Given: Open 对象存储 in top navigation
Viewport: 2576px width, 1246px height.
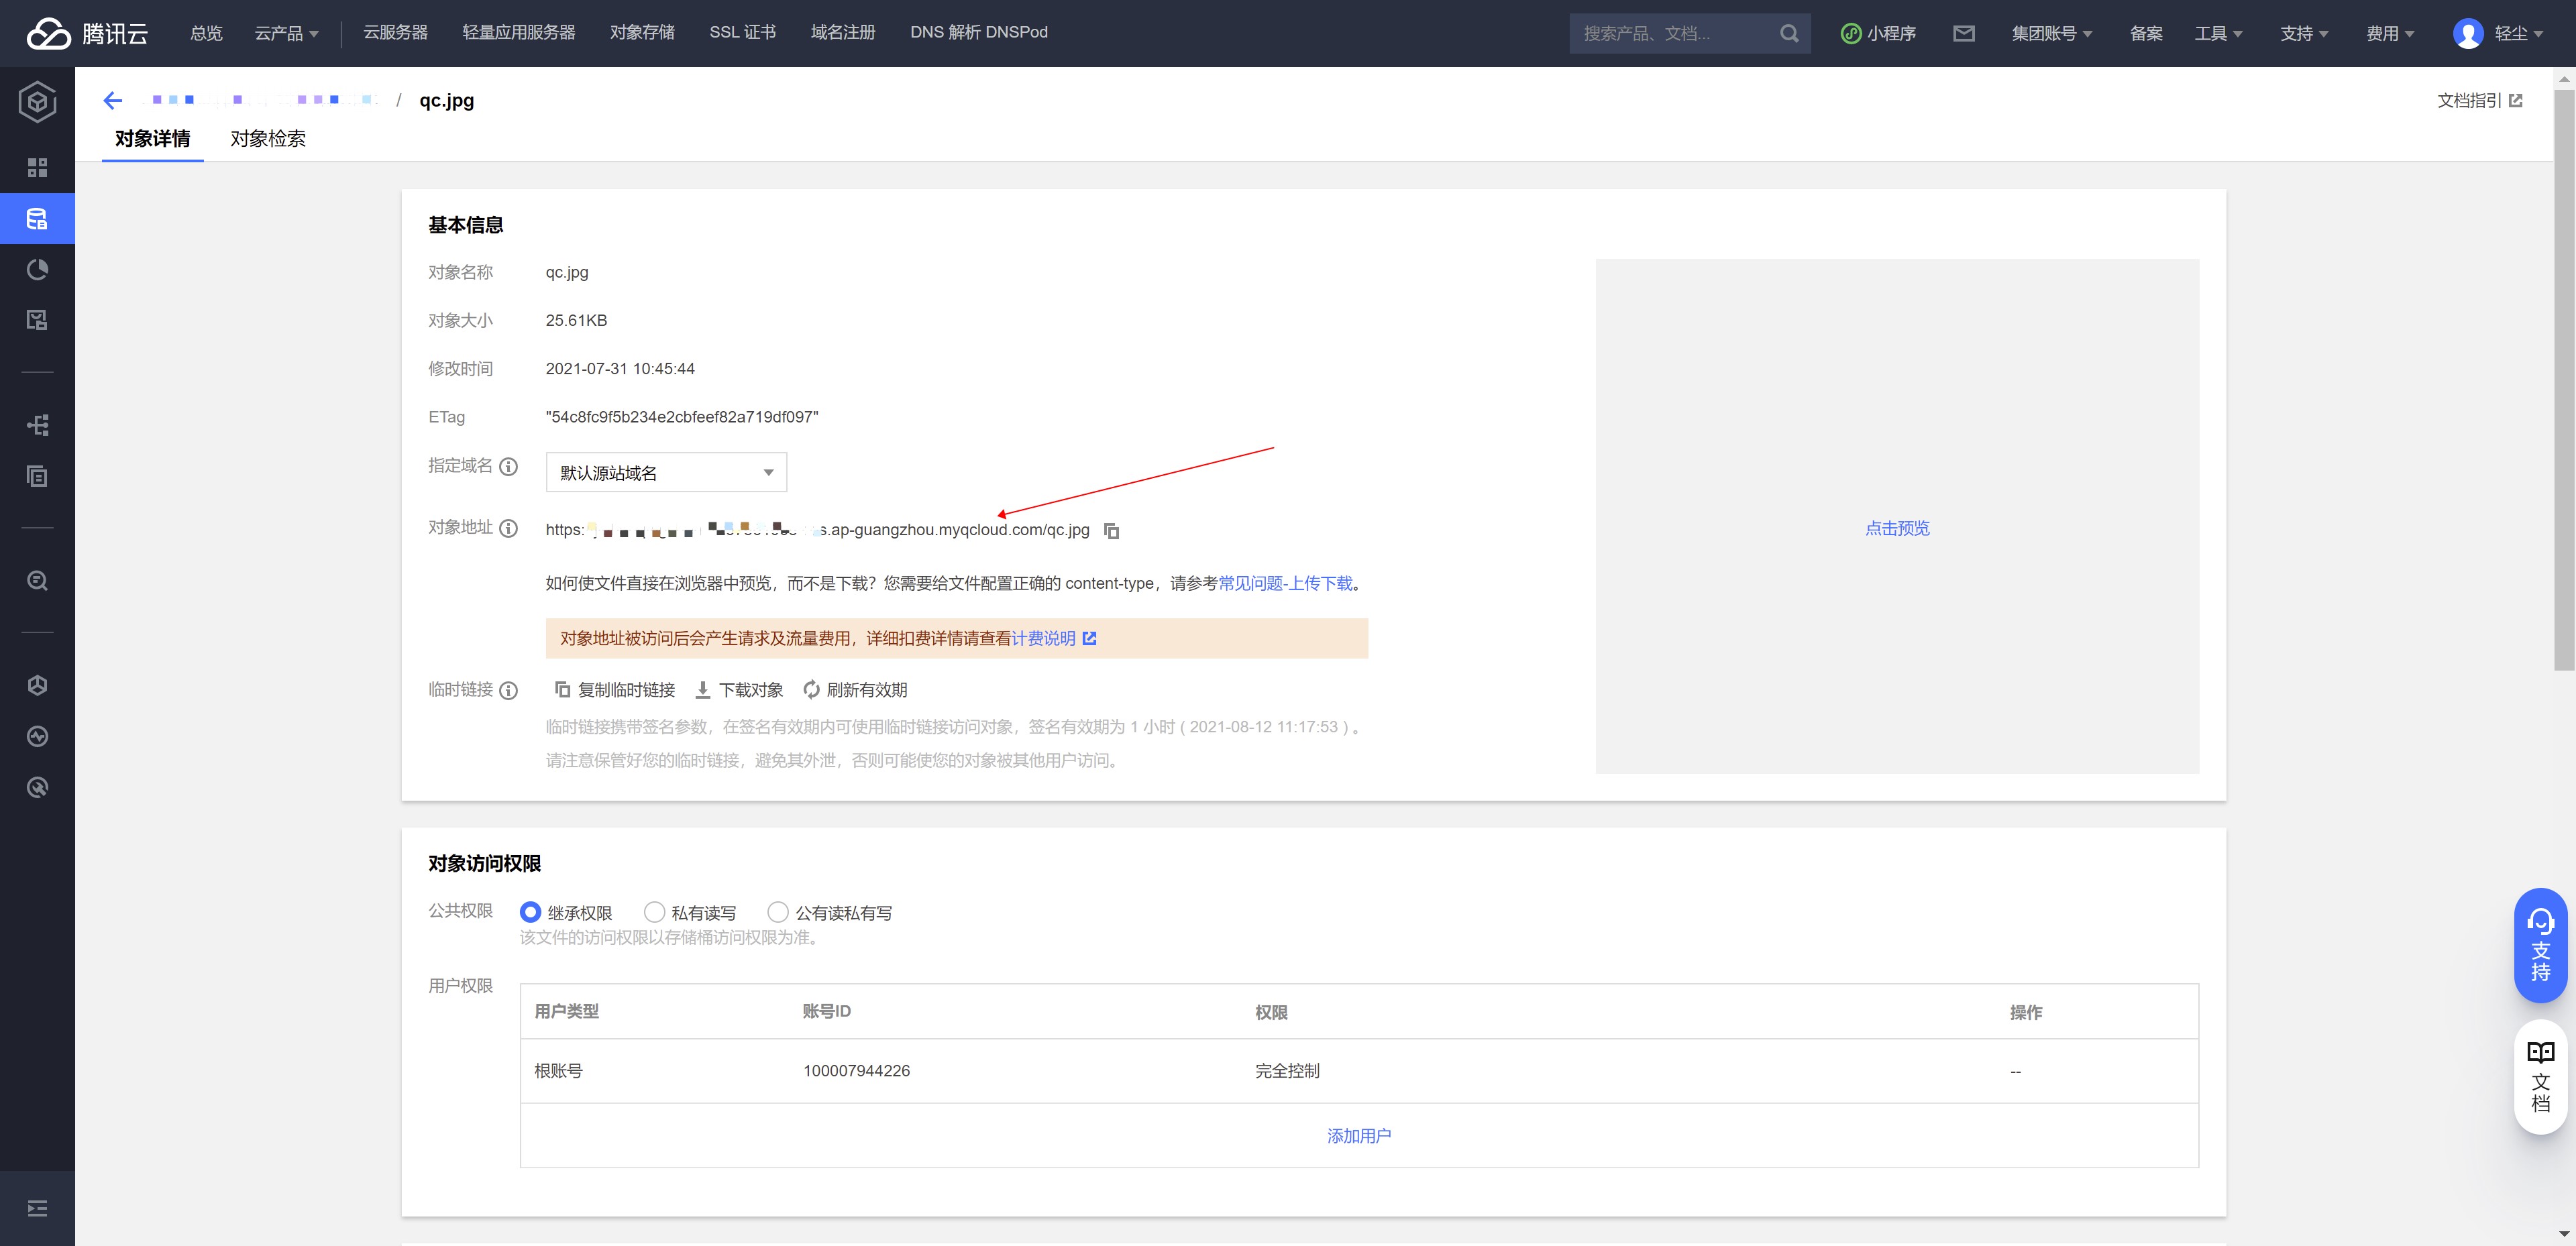Looking at the screenshot, I should [642, 32].
